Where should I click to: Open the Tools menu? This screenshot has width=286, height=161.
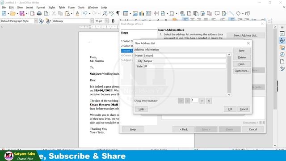(81, 8)
